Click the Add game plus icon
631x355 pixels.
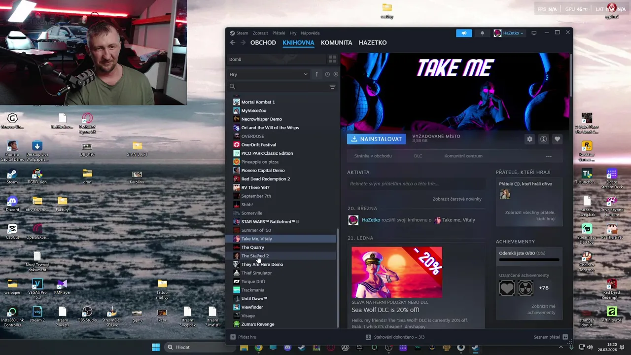(x=233, y=337)
